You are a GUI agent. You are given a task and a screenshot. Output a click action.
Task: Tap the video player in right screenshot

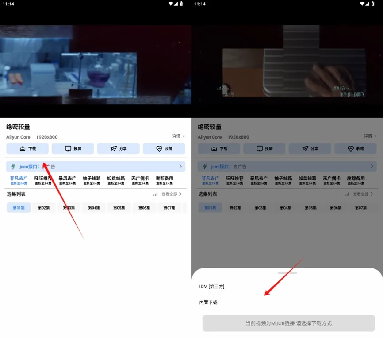tap(287, 64)
